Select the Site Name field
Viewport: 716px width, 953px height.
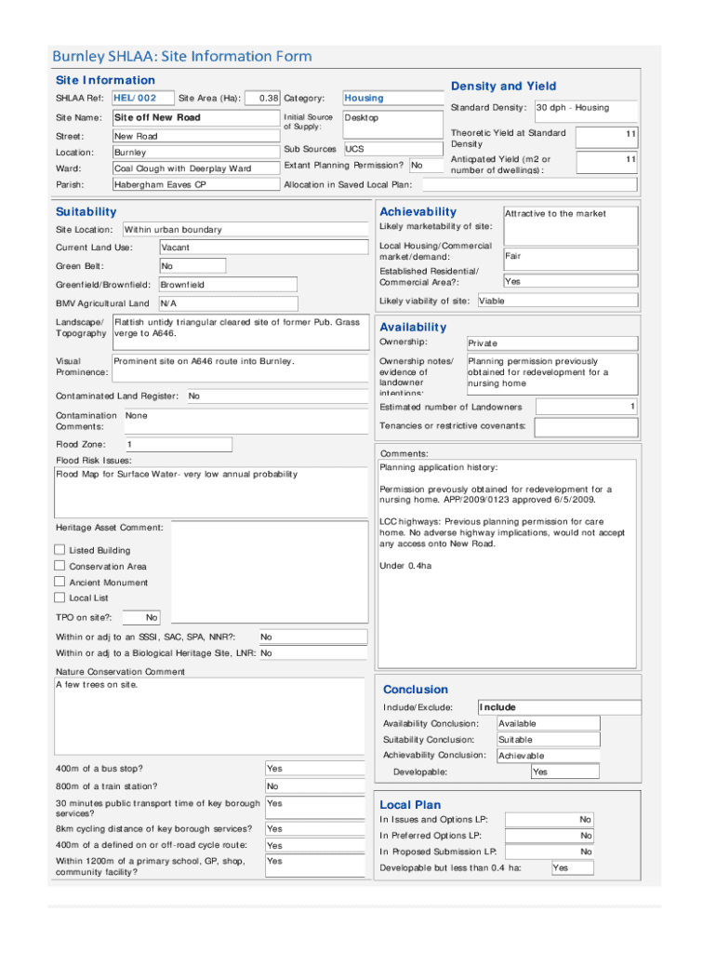coord(193,118)
